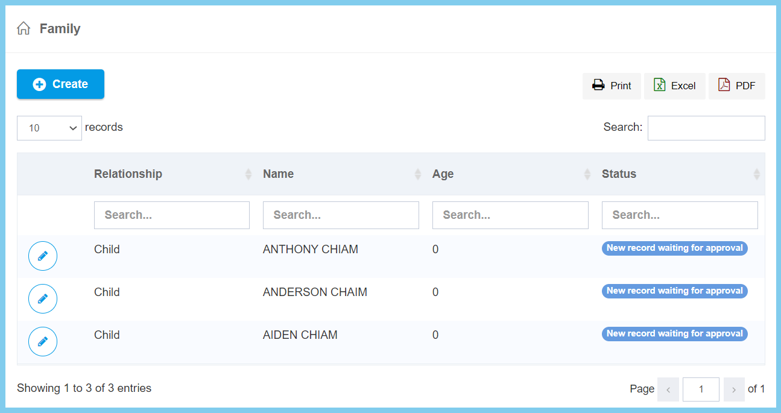
Task: Edit the ANDERSON CHAIM record pencil icon
Action: pos(43,299)
